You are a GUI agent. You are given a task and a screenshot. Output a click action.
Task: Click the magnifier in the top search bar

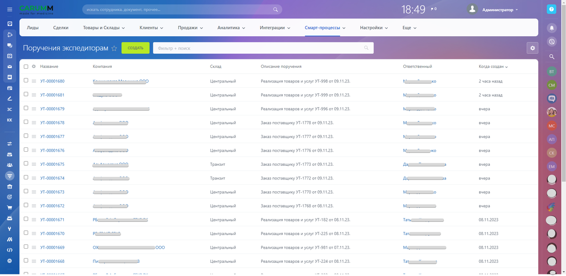[276, 9]
